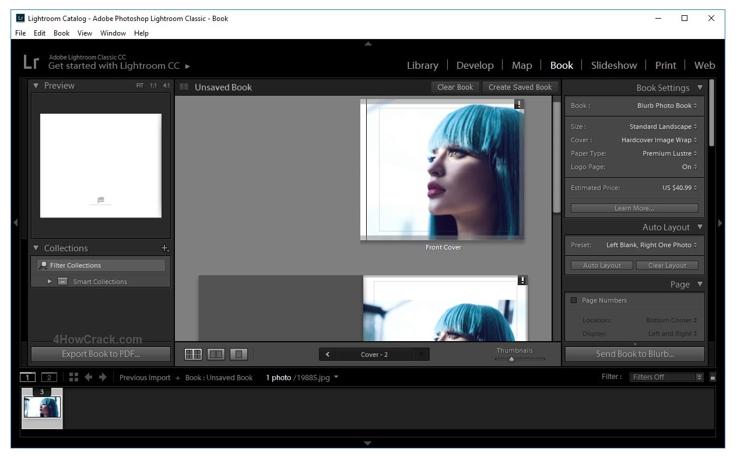Open the Window menu
The height and width of the screenshot is (456, 737).
click(113, 33)
